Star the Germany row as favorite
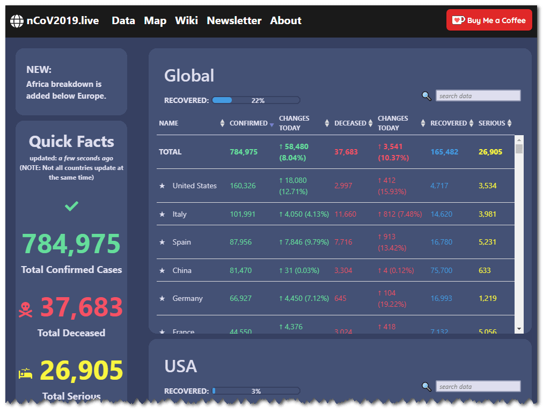 pos(162,298)
